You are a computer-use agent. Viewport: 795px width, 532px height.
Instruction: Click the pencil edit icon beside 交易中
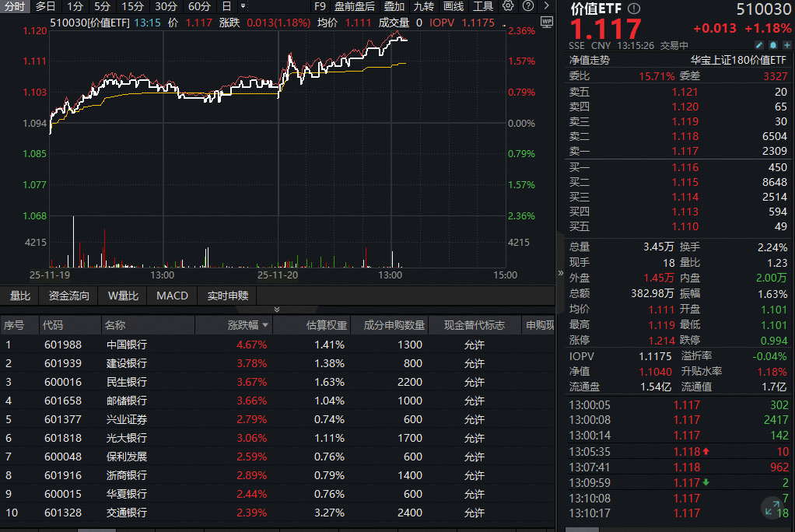point(759,45)
